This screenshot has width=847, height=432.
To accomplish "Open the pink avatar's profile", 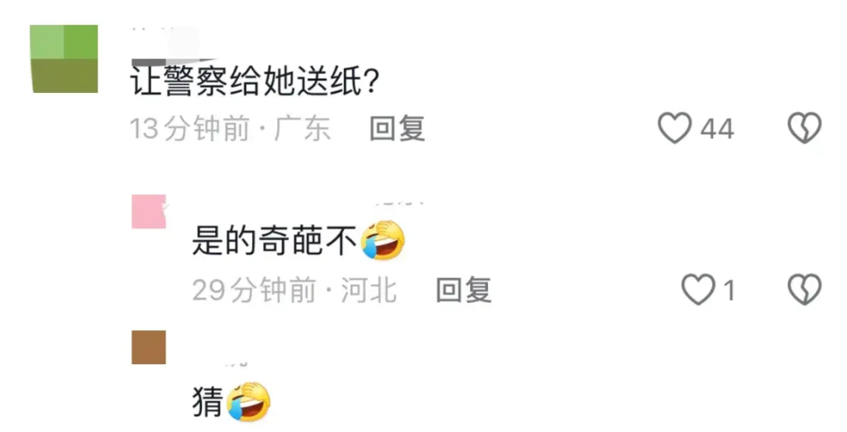I will 148,212.
